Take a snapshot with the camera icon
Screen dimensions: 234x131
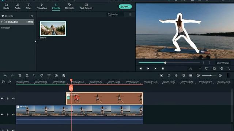click(x=214, y=68)
